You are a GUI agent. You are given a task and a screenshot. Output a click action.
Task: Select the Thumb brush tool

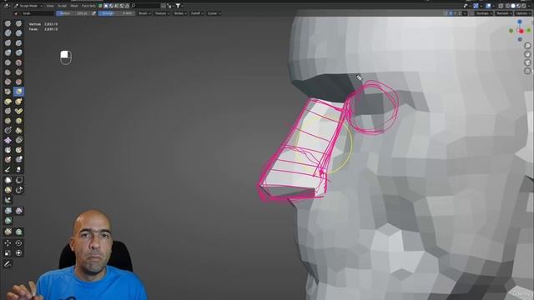pyautogui.click(x=8, y=111)
